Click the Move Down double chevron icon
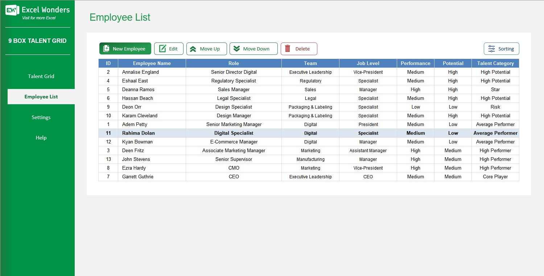Image resolution: width=544 pixels, height=276 pixels. click(x=237, y=48)
